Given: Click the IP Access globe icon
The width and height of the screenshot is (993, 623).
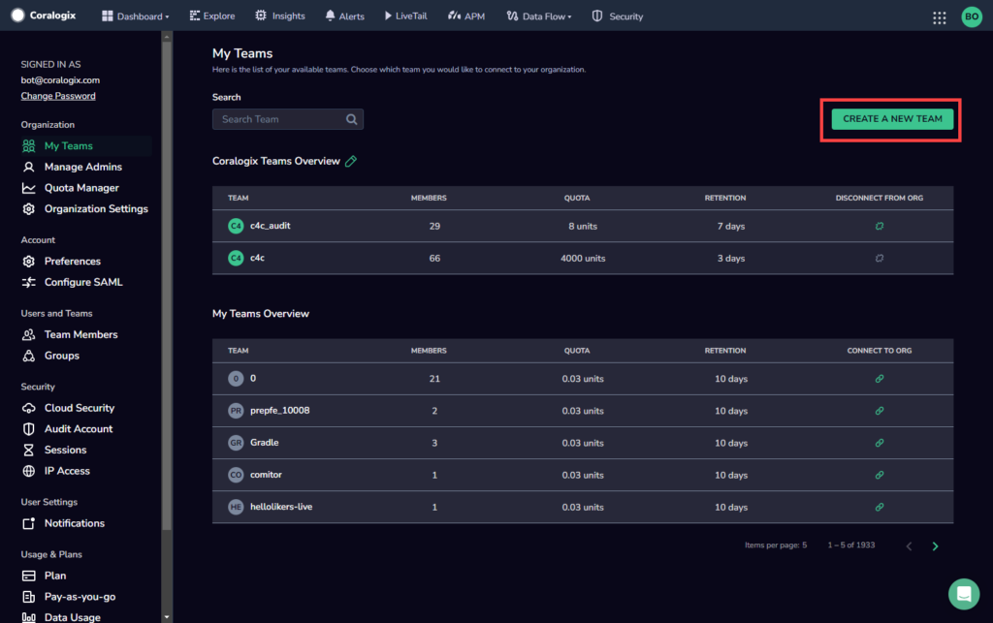Looking at the screenshot, I should point(28,471).
